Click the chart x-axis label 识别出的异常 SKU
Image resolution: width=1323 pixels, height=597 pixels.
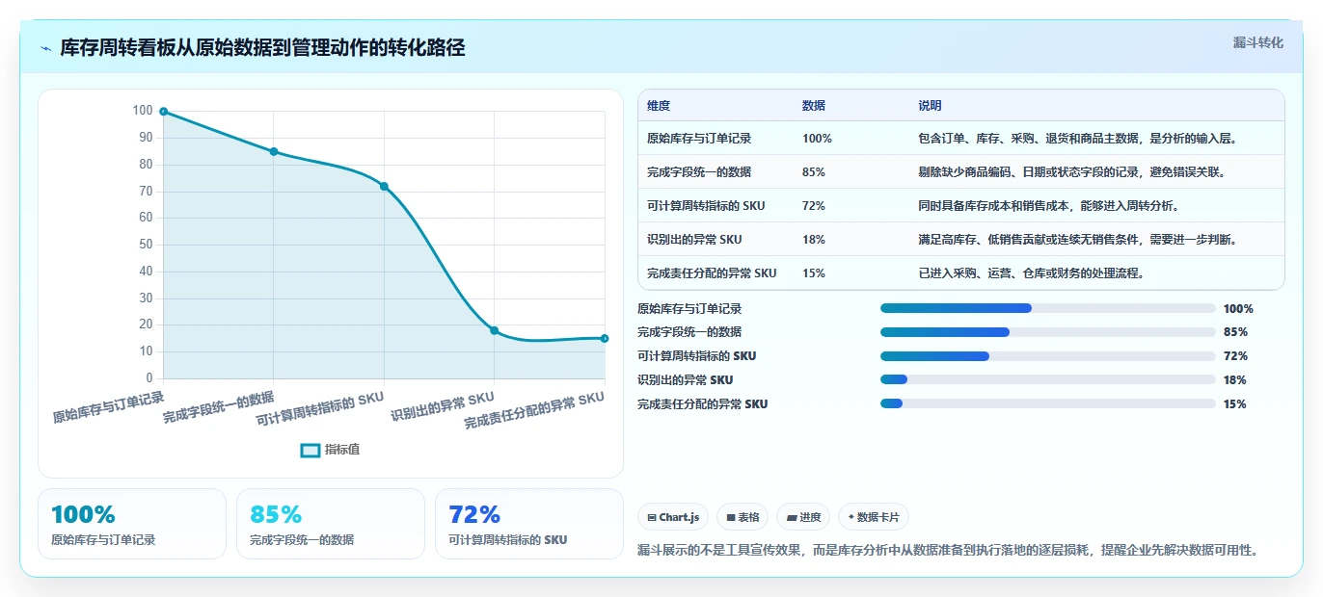click(443, 406)
